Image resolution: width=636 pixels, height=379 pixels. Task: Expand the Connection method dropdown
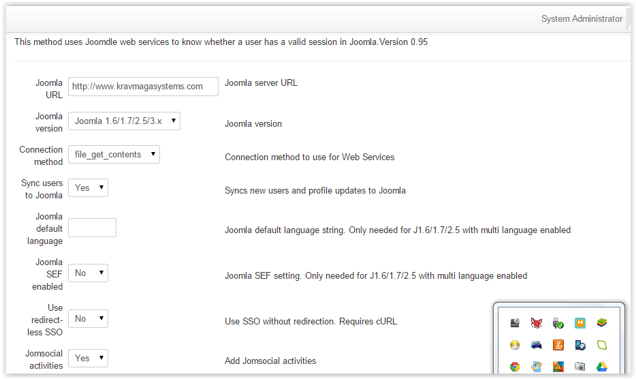[114, 154]
